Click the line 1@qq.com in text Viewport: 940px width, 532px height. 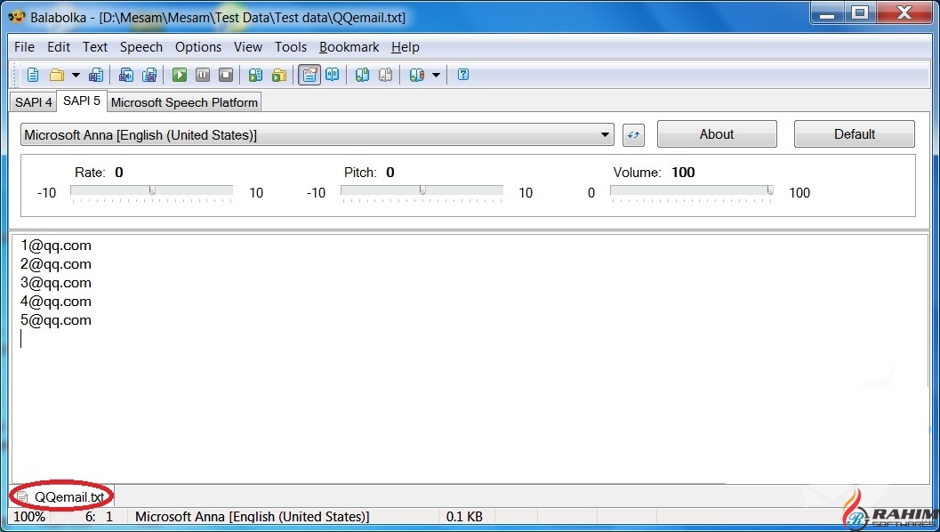tap(56, 246)
